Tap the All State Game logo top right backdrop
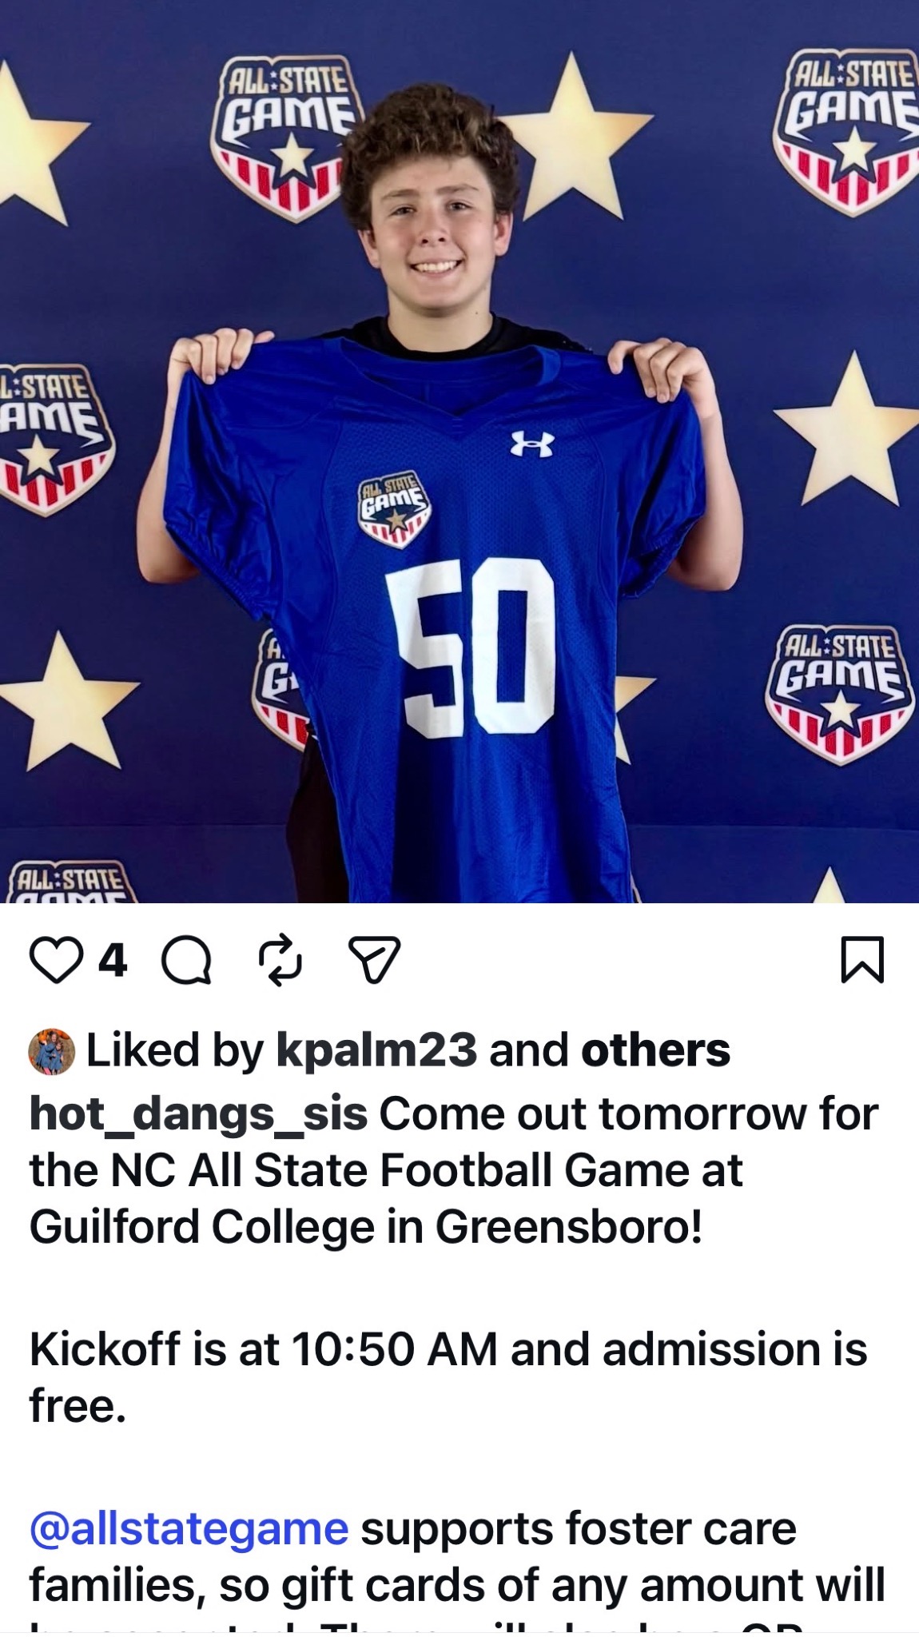The height and width of the screenshot is (1637, 919). [847, 132]
